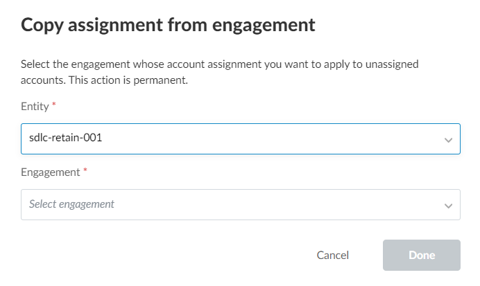The width and height of the screenshot is (480, 286).
Task: Focus the empty Engagement selection box
Action: [x=240, y=205]
